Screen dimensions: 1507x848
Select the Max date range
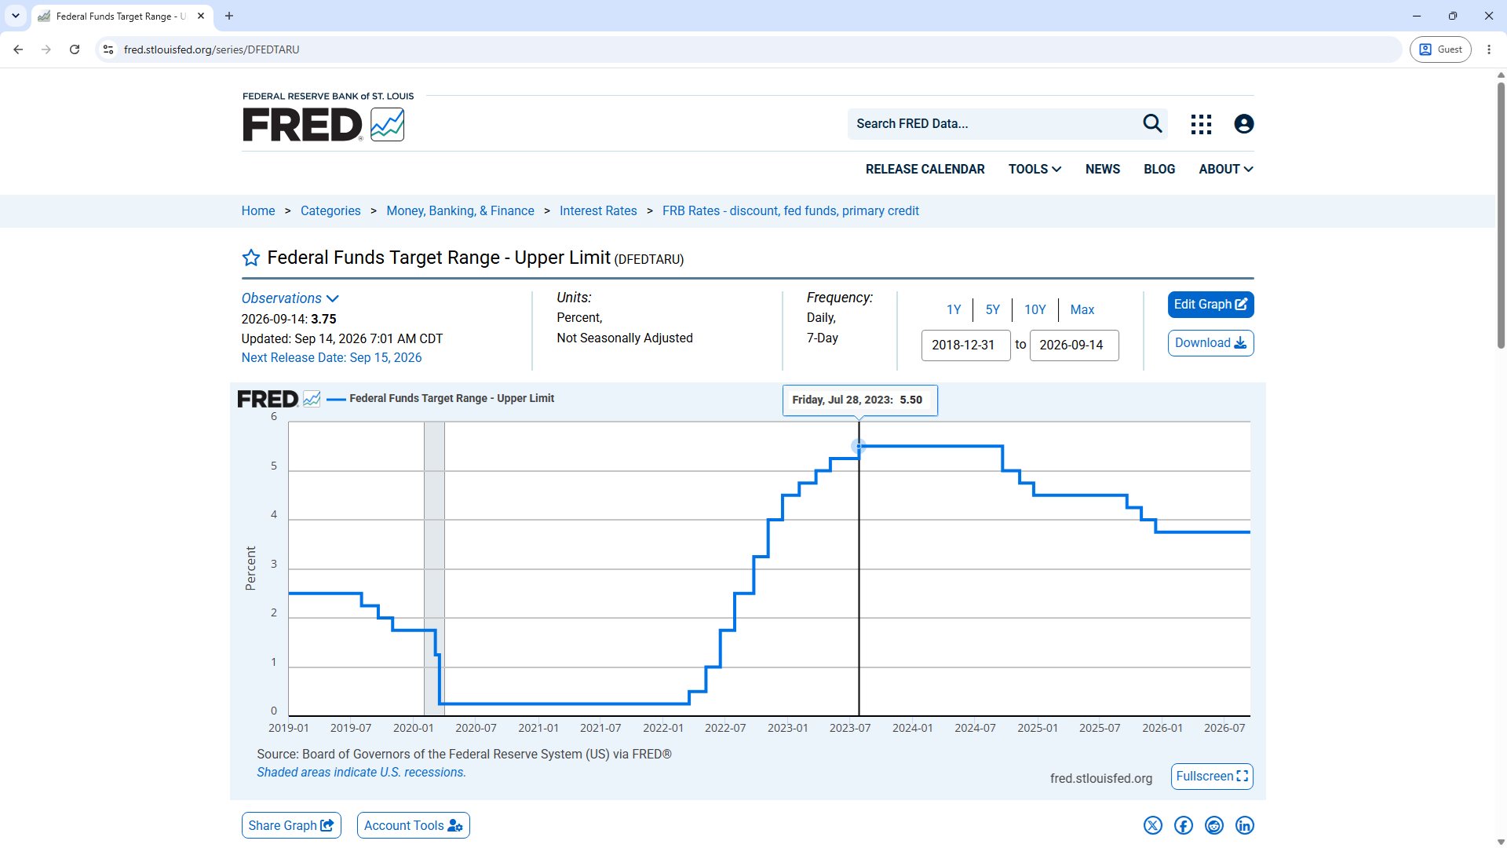tap(1082, 309)
